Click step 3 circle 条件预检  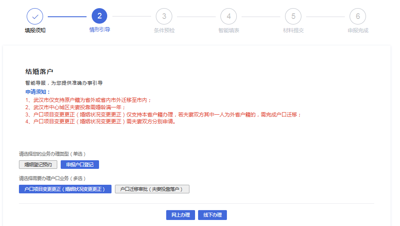click(x=164, y=17)
